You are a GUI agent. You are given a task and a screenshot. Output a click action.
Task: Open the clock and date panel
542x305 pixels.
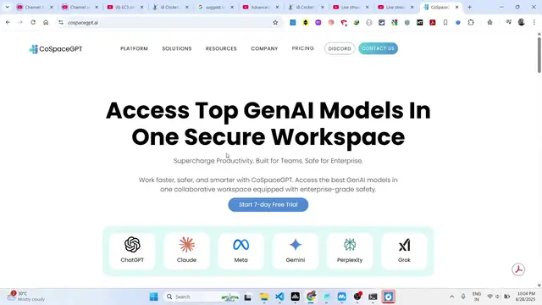tap(526, 297)
